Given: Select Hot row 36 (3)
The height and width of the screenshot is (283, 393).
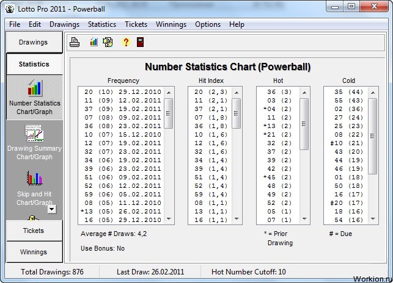Looking at the screenshot, I should 279,92.
